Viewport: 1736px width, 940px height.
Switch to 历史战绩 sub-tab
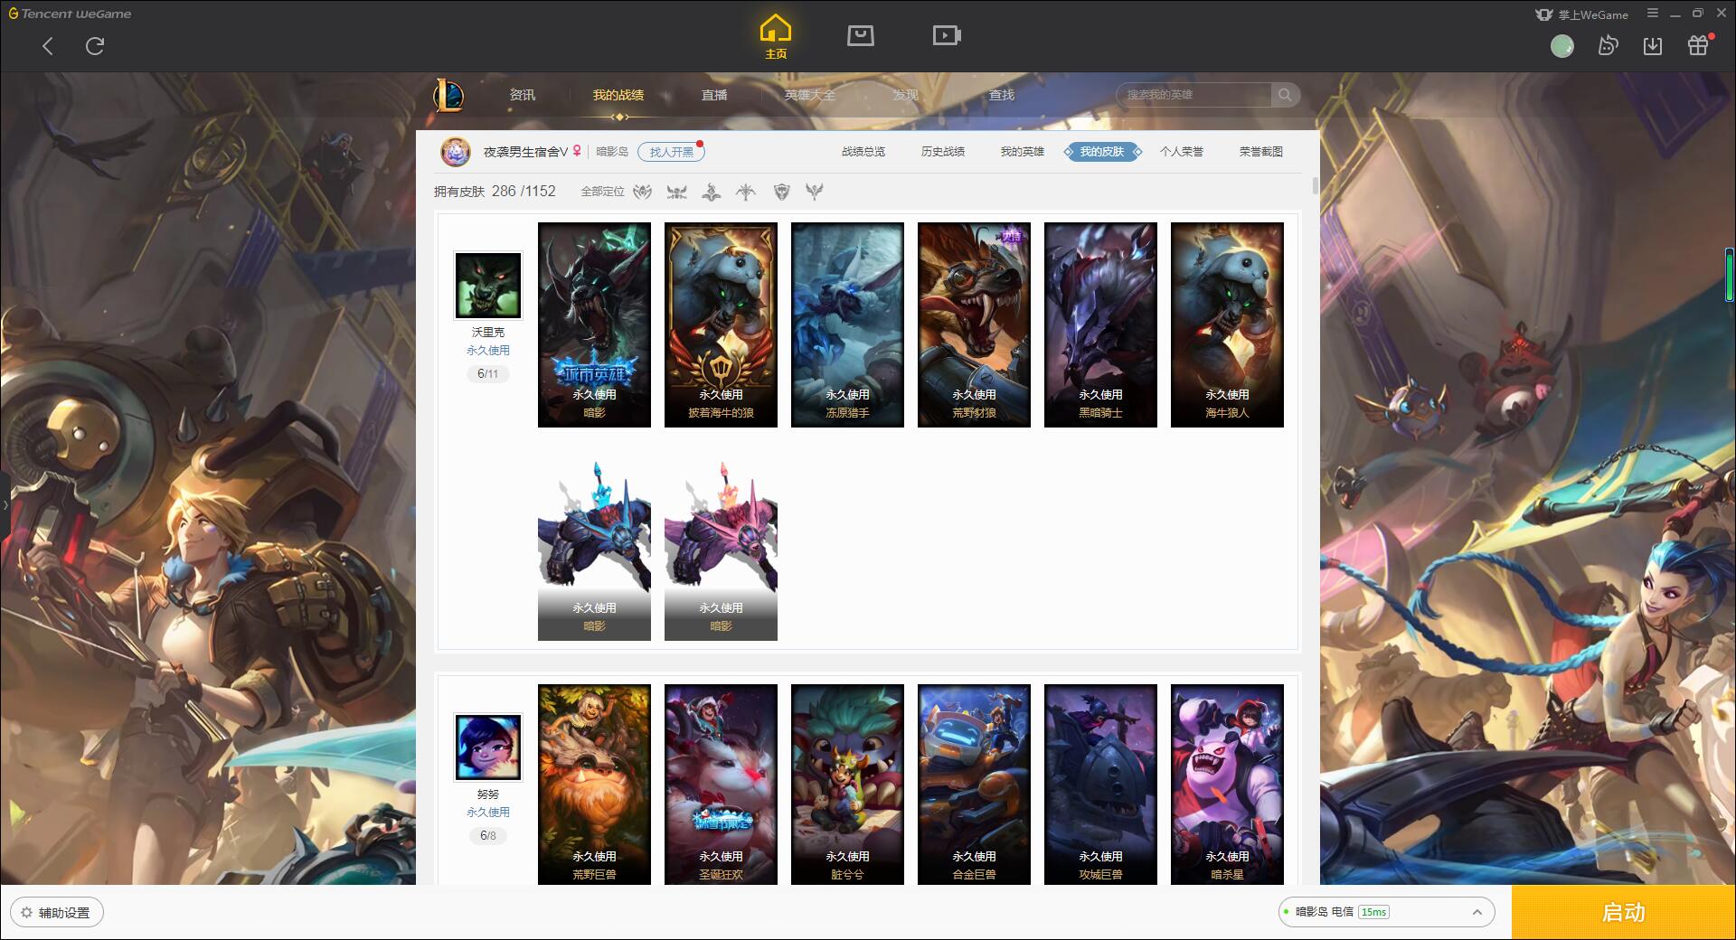pyautogui.click(x=943, y=152)
